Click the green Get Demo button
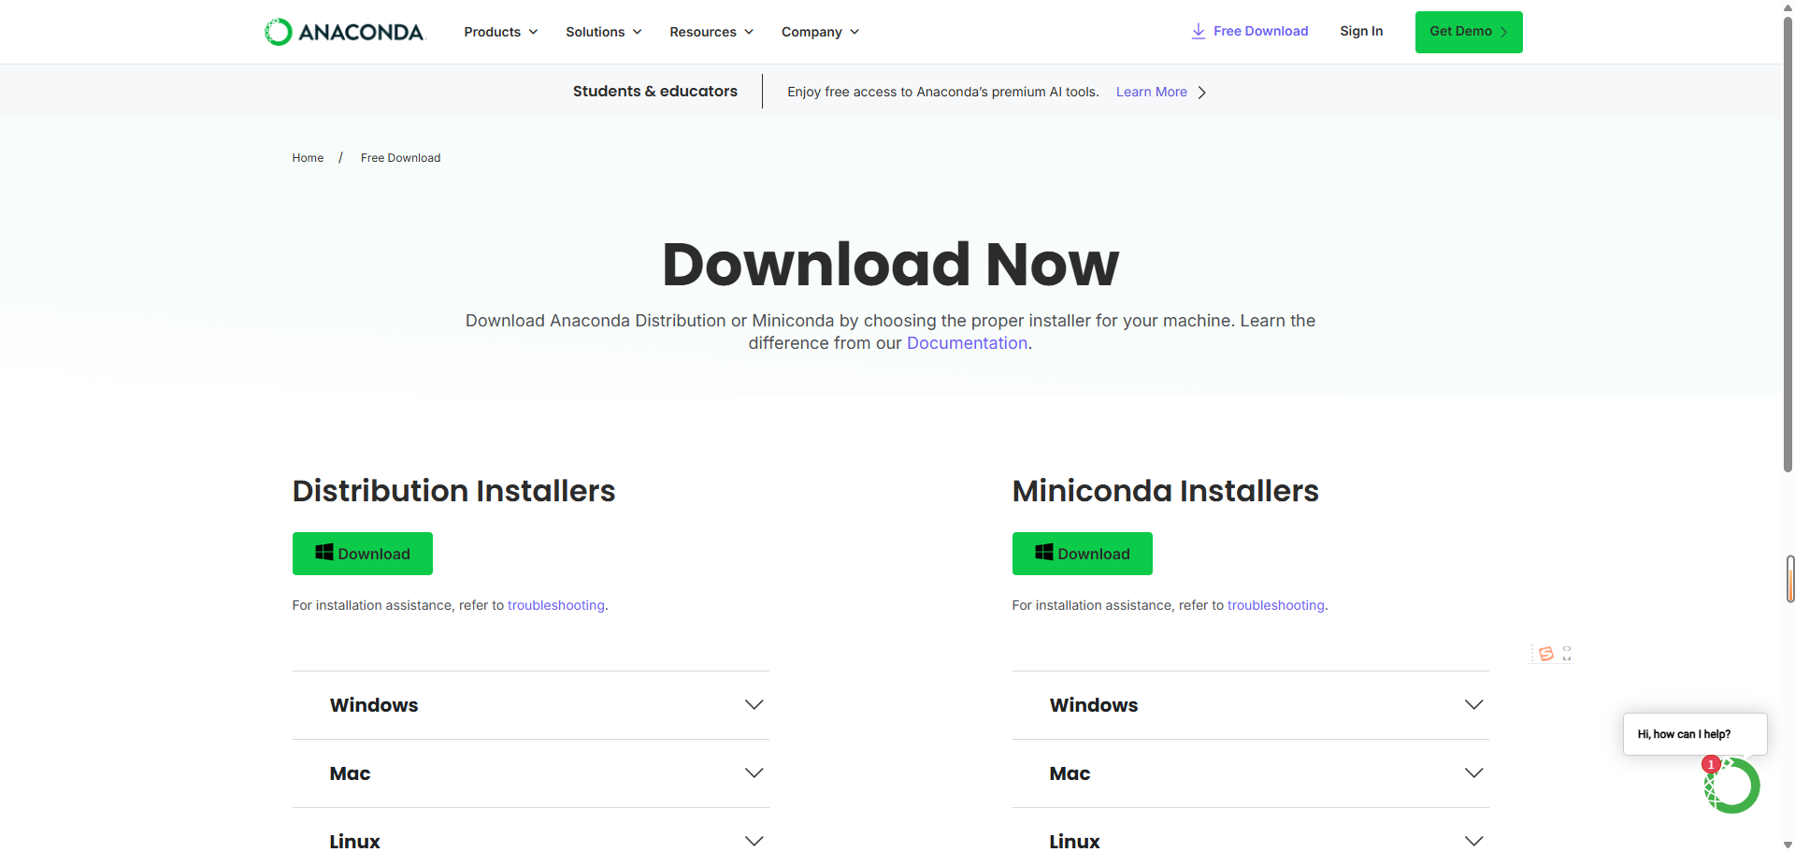This screenshot has height=852, width=1795. [x=1469, y=32]
